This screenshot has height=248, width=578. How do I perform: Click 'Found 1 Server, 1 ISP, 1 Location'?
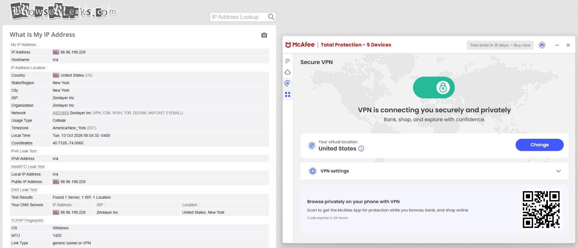click(x=82, y=197)
